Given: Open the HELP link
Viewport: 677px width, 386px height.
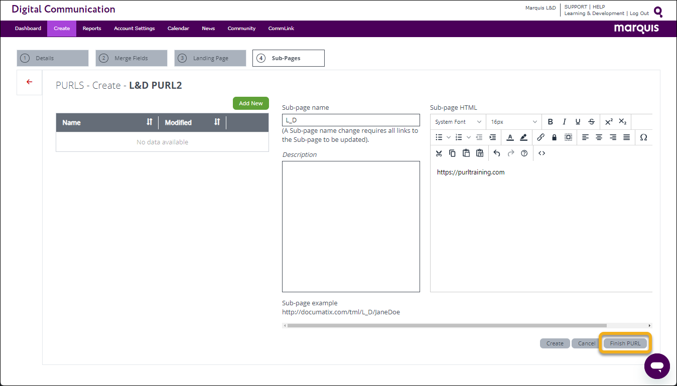Looking at the screenshot, I should [599, 7].
